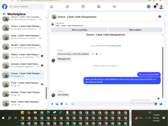Open Task View on the taskbar
The height and width of the screenshot is (126, 168).
coord(16,118)
